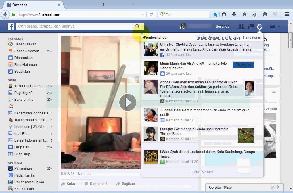Open the bookmarks list icon

[x=224, y=14]
